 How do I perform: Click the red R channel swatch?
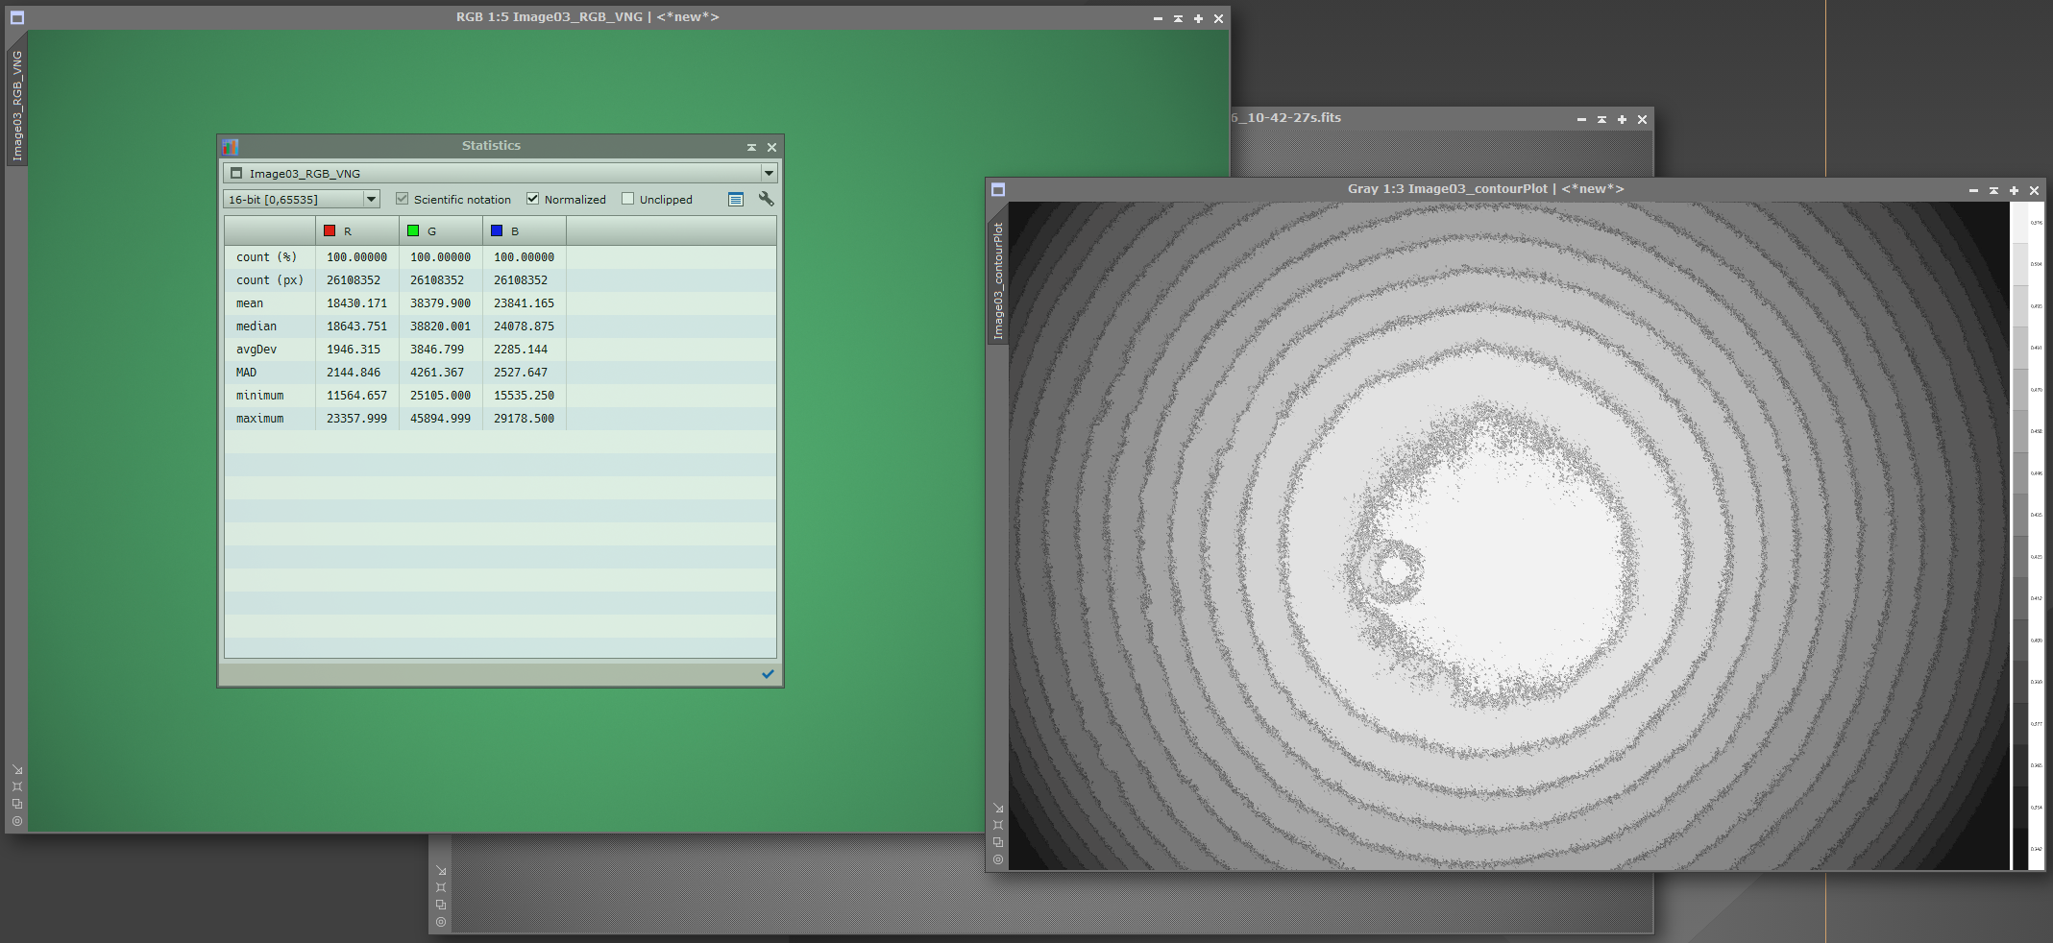[x=330, y=230]
